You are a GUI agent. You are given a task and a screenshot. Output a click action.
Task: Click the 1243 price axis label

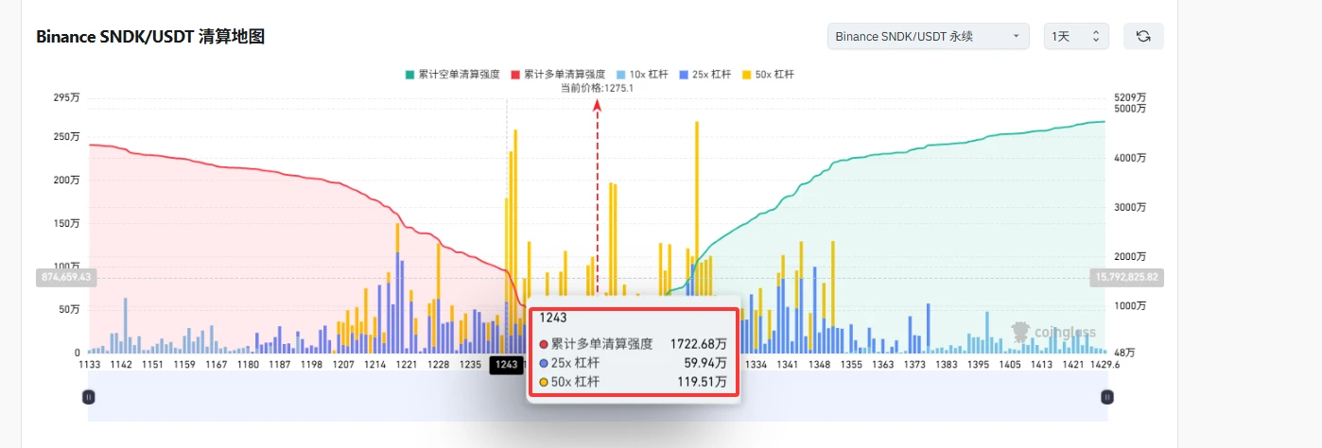[506, 365]
